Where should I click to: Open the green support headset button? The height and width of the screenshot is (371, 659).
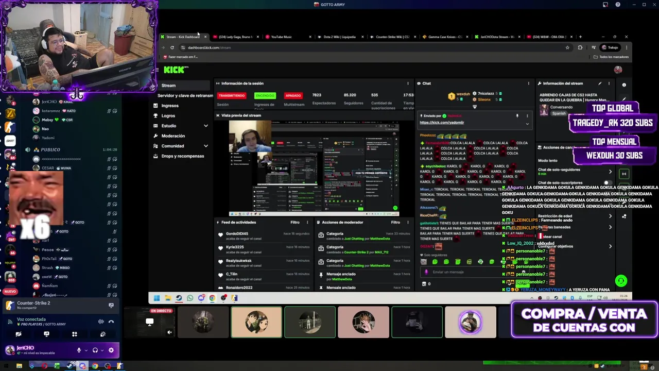pyautogui.click(x=621, y=281)
